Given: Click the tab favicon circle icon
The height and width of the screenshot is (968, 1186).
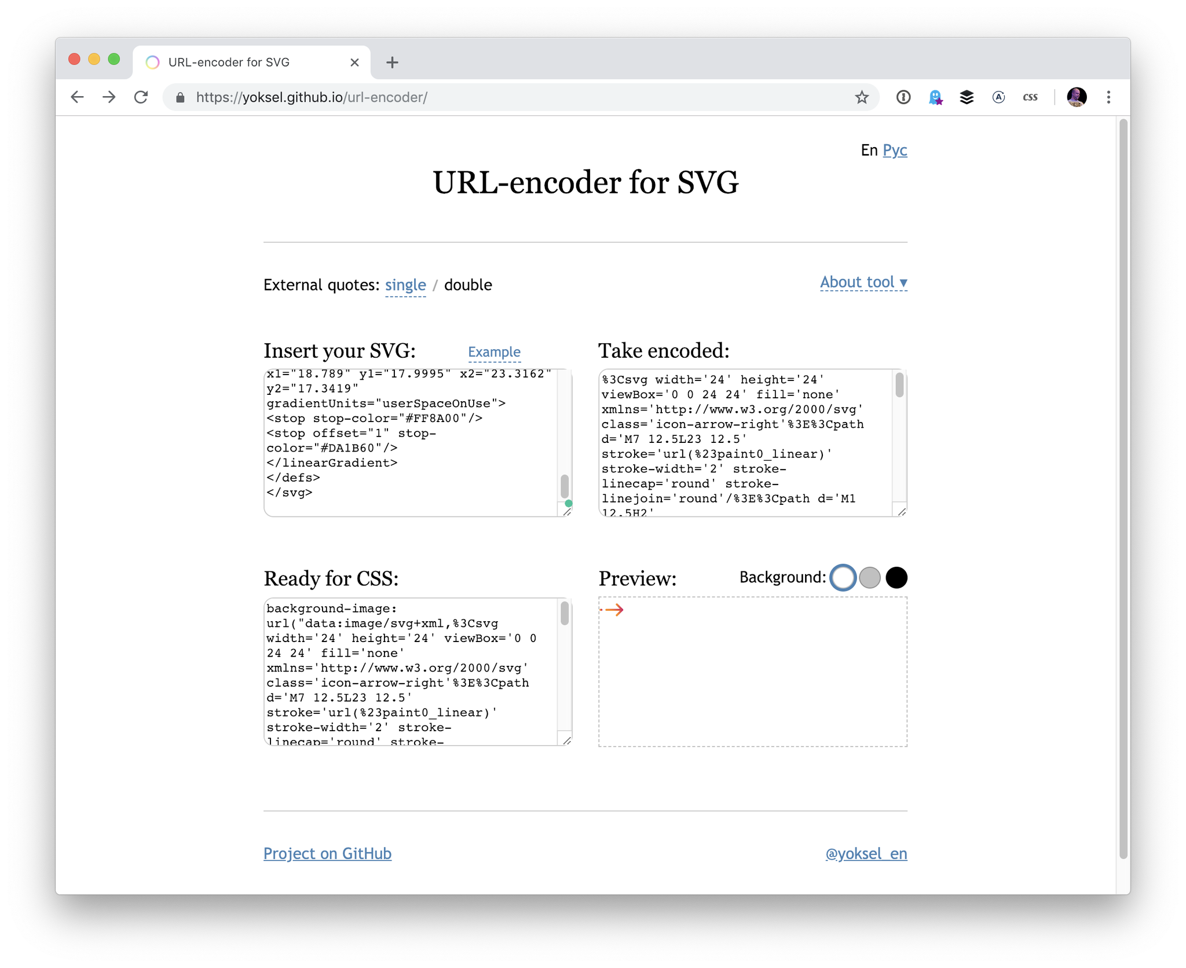Looking at the screenshot, I should (152, 62).
